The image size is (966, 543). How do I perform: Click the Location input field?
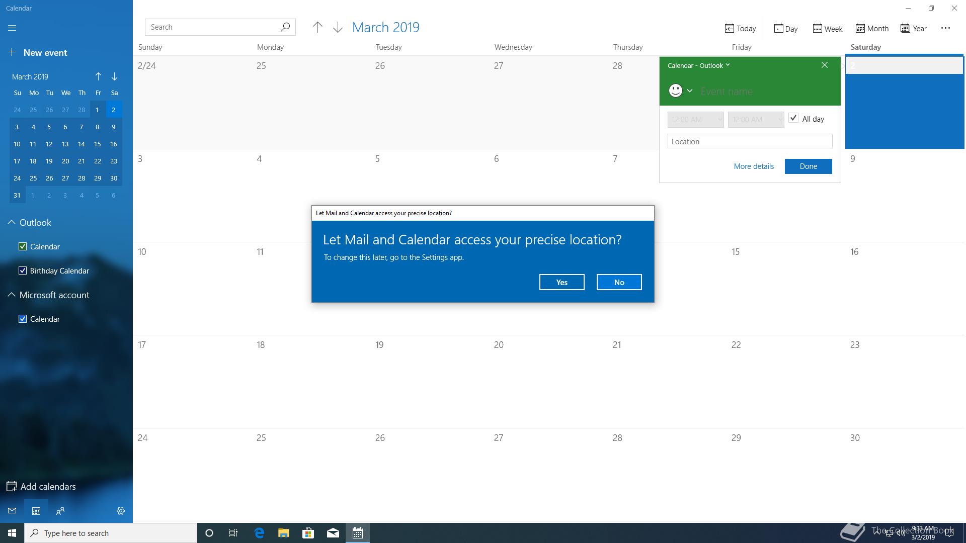750,141
